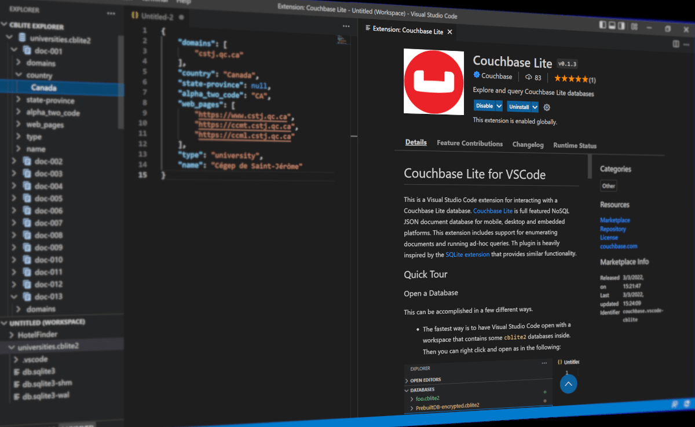Open the extension's Manage gear icon
This screenshot has height=427, width=695.
tap(546, 107)
